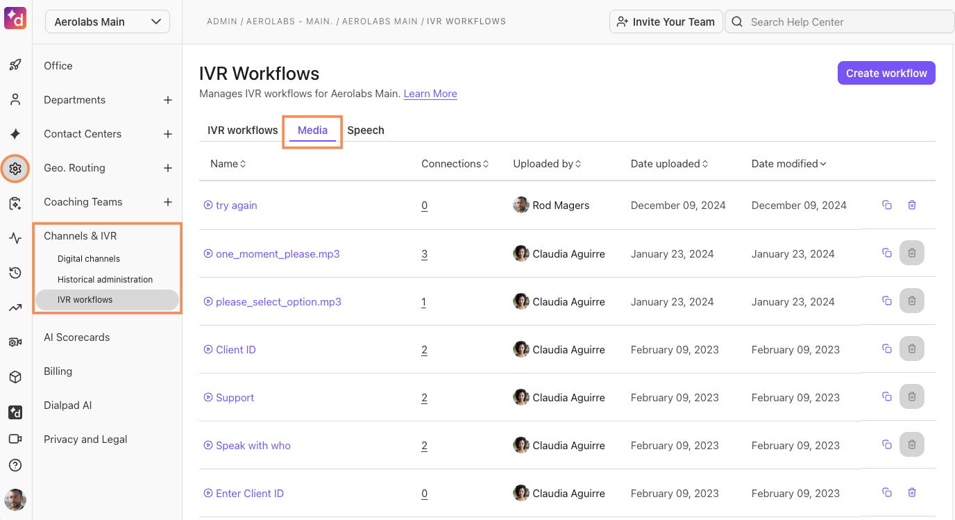
Task: Click the Search Help Center field
Action: 840,22
